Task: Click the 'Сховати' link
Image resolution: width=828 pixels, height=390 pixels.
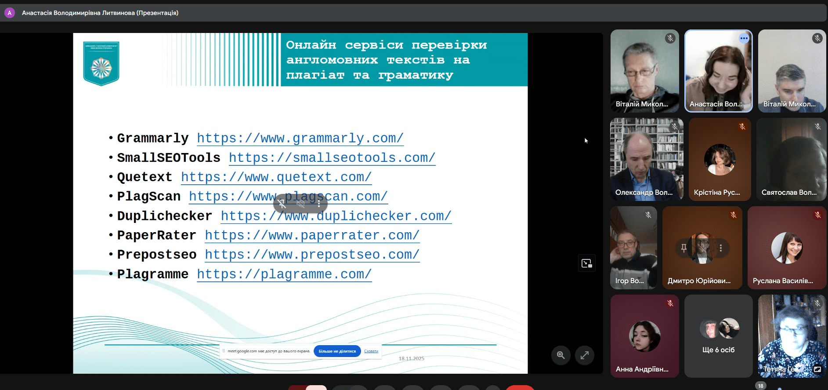Action: [x=371, y=351]
